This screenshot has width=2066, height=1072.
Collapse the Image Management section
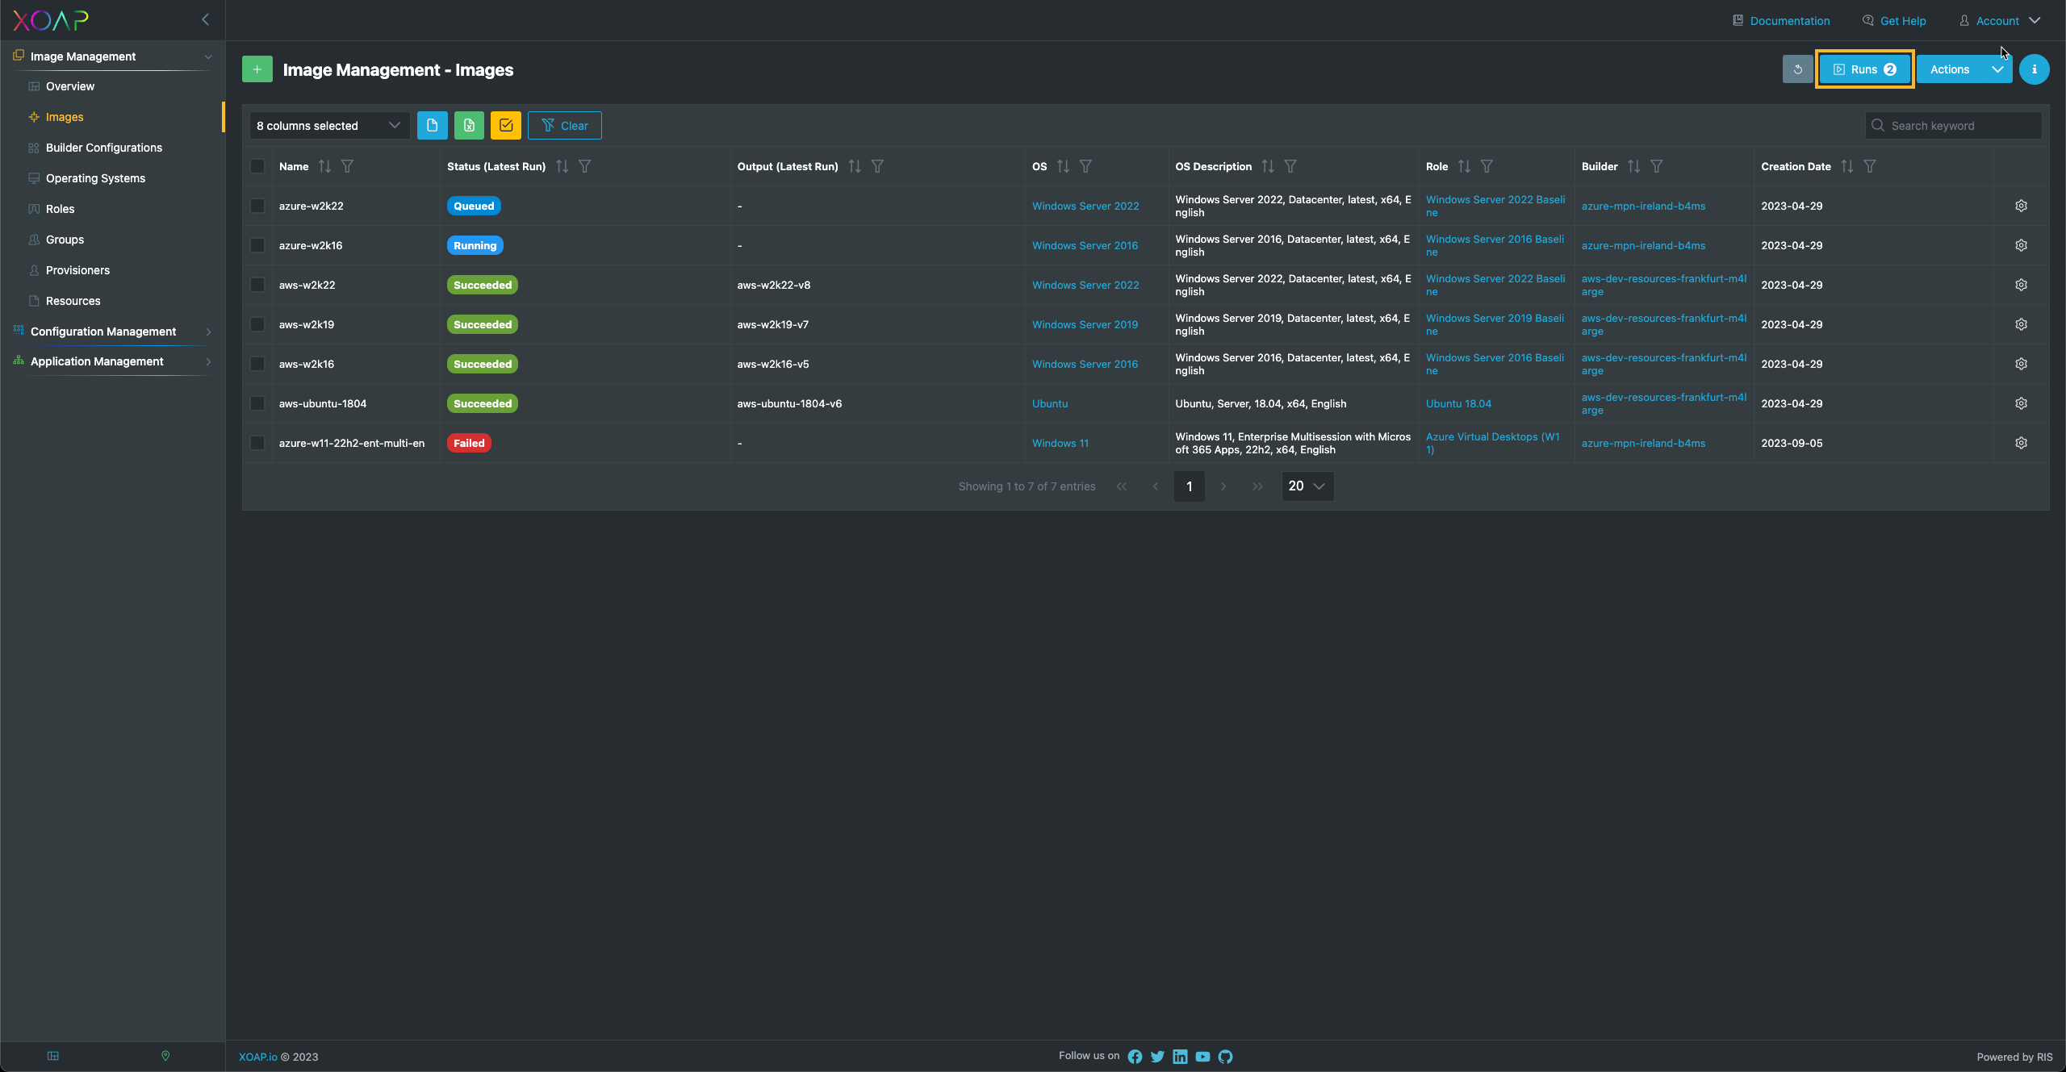pos(113,56)
